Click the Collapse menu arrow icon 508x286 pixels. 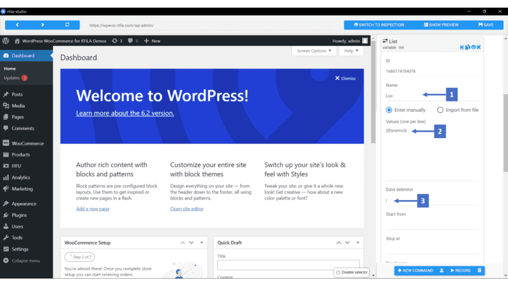pyautogui.click(x=6, y=261)
